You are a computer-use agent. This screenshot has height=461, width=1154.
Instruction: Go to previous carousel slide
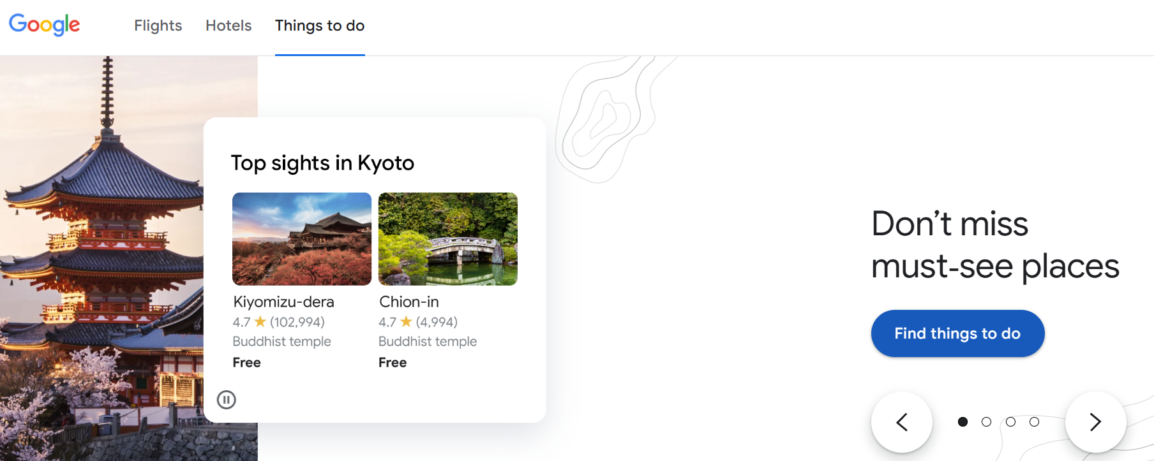point(902,422)
